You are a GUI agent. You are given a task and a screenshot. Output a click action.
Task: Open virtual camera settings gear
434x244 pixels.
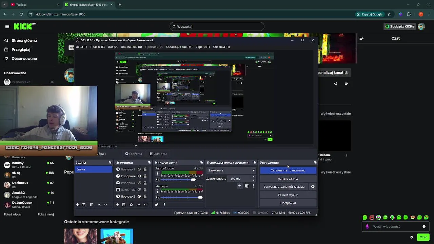[313, 187]
